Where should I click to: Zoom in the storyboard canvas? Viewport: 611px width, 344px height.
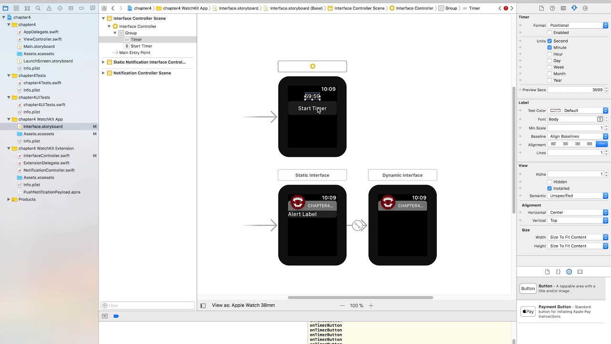click(x=371, y=305)
